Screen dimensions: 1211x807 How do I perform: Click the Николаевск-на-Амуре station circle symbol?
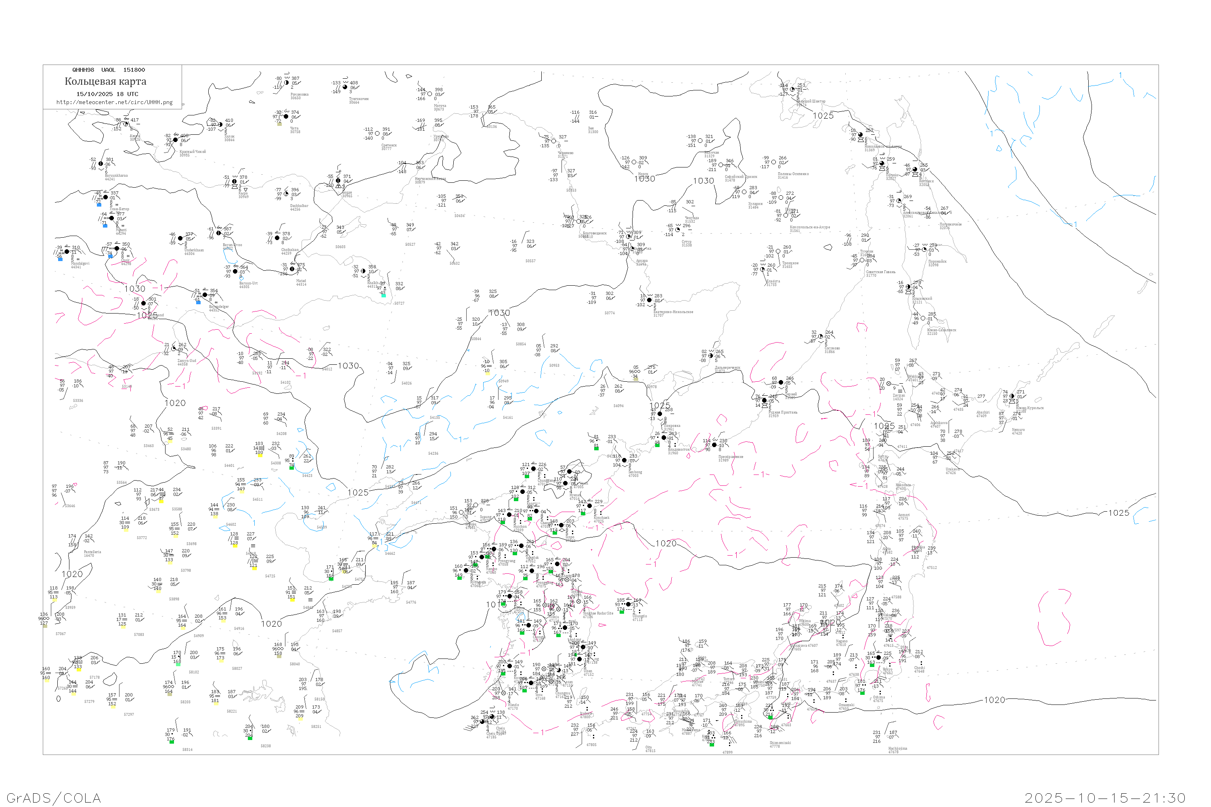pos(860,135)
